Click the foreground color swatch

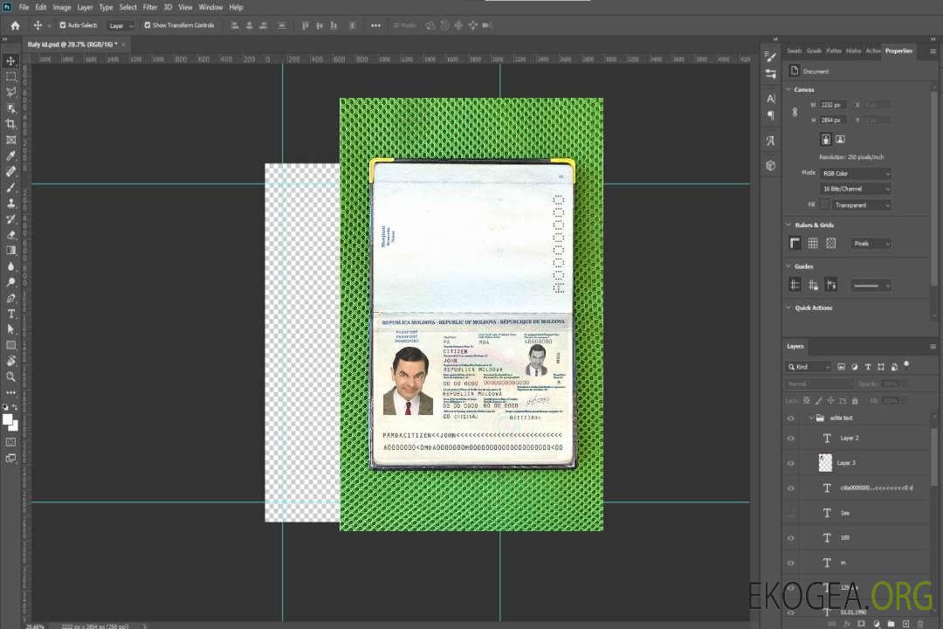tap(8, 420)
